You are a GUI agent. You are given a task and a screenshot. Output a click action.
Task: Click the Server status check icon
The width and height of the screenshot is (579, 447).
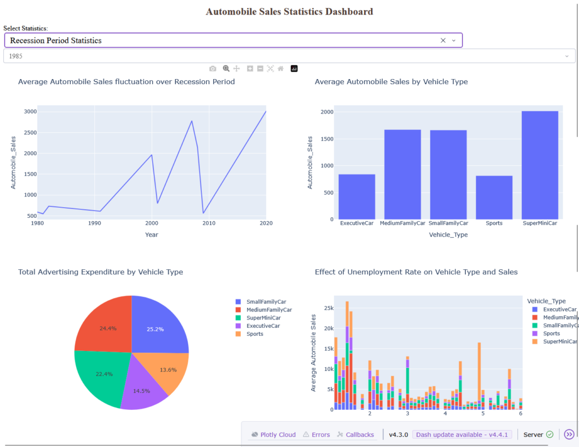(550, 435)
